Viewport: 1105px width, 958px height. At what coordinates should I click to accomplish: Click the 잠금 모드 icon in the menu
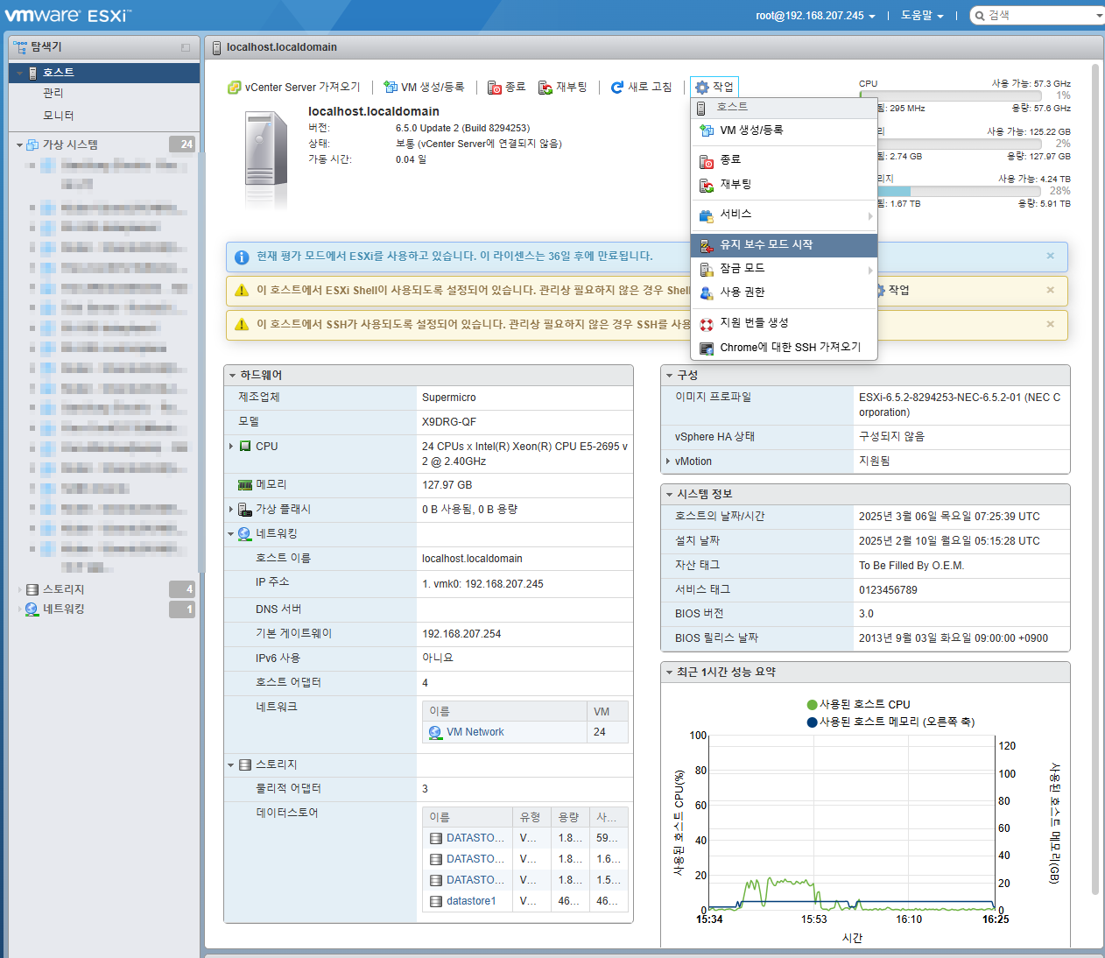click(x=707, y=270)
